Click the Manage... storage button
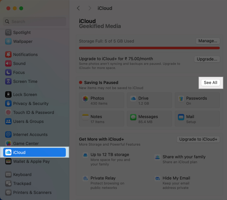This screenshot has height=200, width=227. 208,41
